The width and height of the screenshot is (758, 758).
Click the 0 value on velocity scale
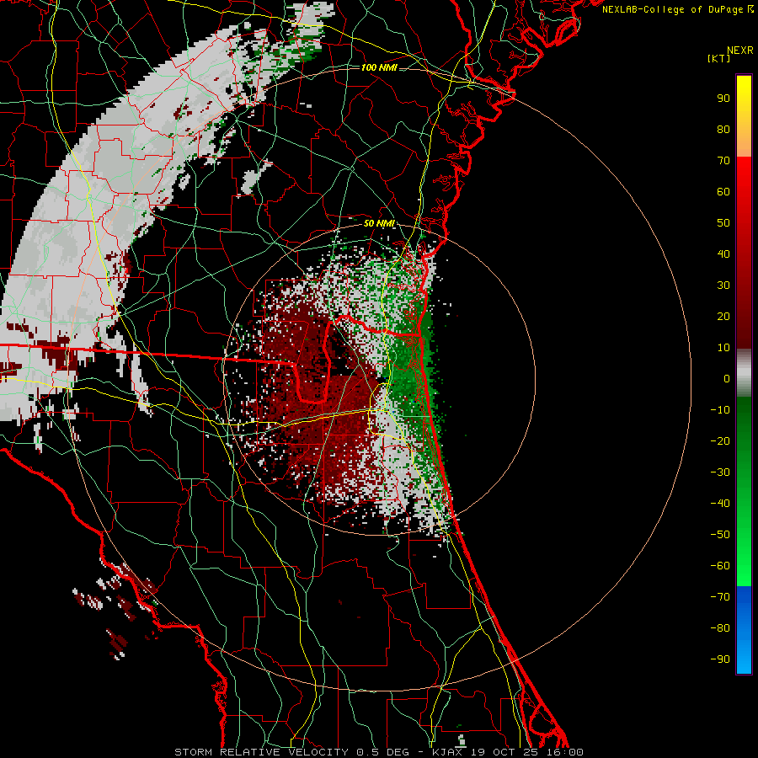coord(727,378)
